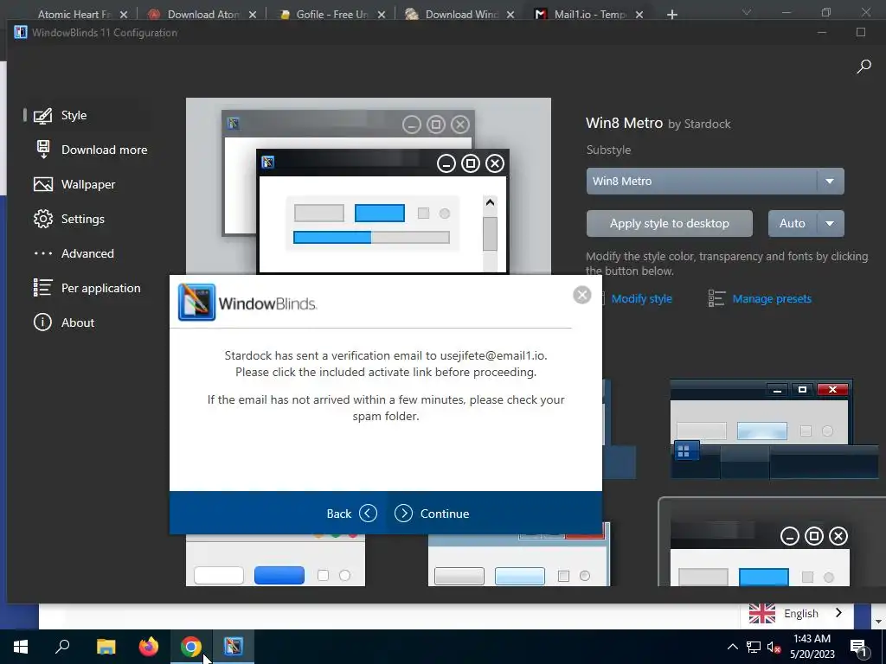Screen dimensions: 886x664
Task: Click the Modify style link
Action: 641,298
